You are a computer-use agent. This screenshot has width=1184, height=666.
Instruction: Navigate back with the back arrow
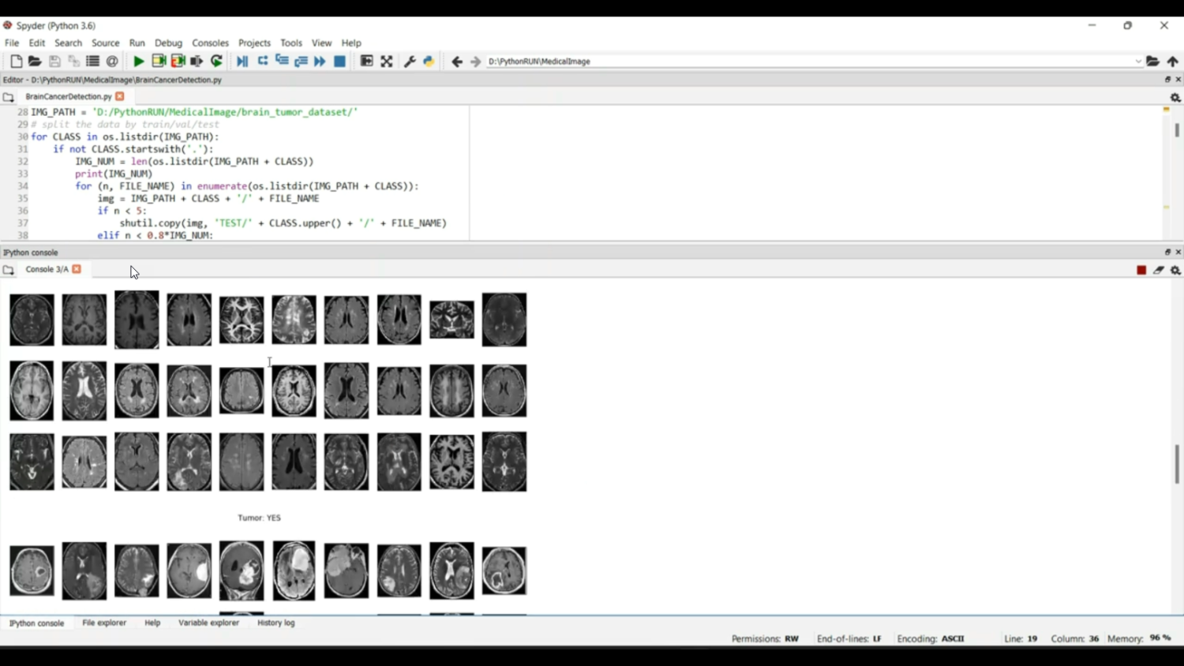pyautogui.click(x=456, y=61)
